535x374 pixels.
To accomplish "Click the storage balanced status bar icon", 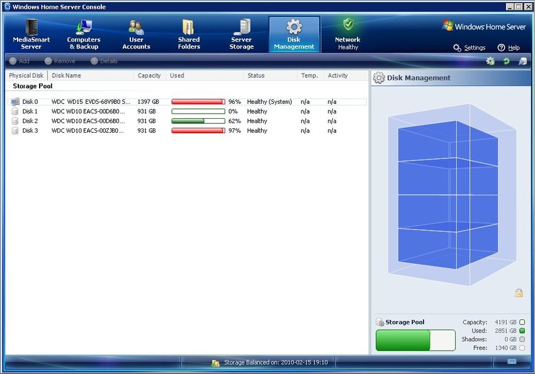I will coord(215,363).
